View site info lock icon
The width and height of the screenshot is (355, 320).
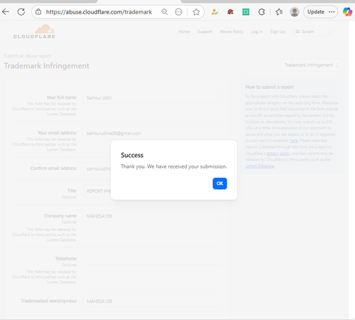pos(38,11)
